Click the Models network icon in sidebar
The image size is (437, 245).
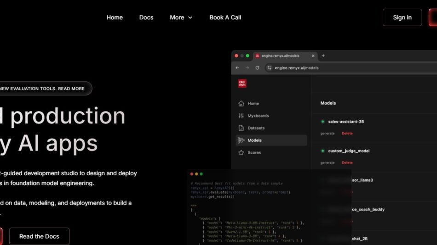coord(241,140)
